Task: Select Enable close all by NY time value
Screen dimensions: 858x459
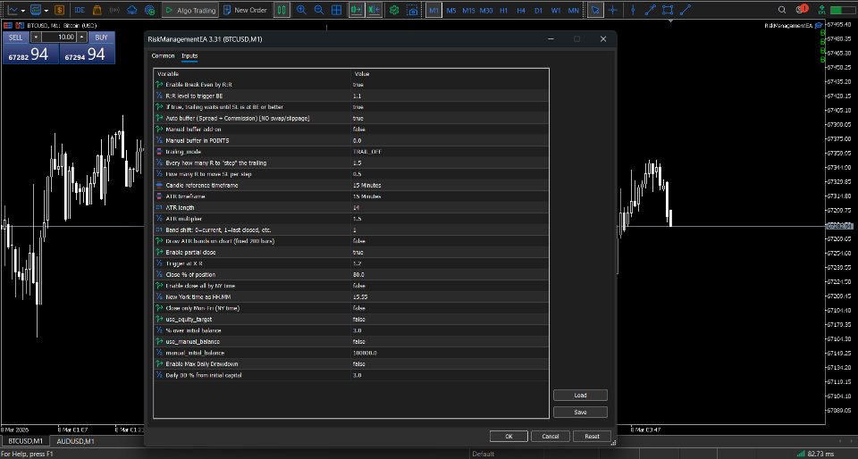Action: (450, 286)
